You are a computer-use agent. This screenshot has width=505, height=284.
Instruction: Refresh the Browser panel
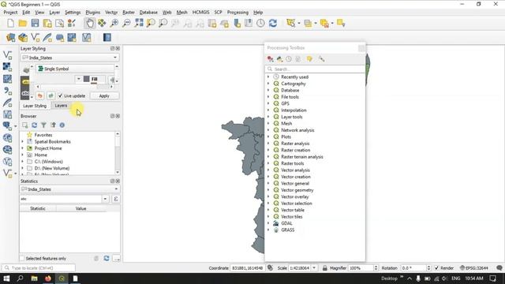coord(34,125)
